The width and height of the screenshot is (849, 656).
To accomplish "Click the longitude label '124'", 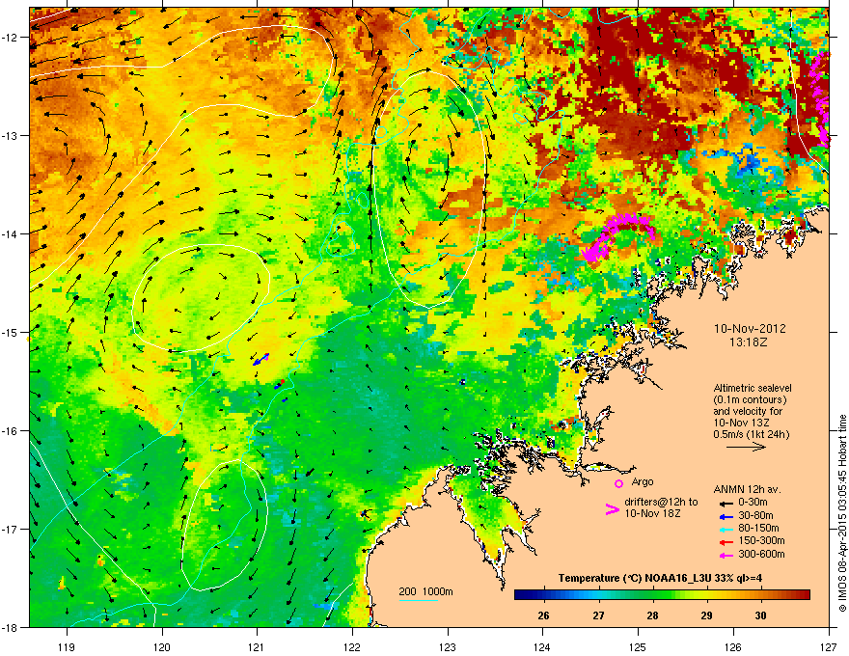I will pyautogui.click(x=542, y=646).
